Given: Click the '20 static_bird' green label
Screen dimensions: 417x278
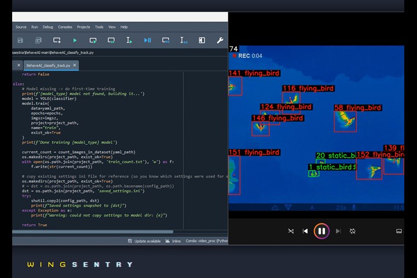Looking at the screenshot, I should (x=336, y=156).
